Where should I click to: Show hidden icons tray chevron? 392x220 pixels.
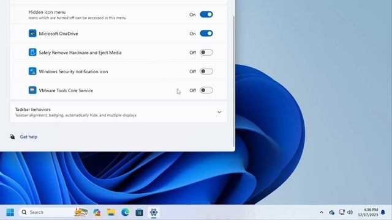(x=322, y=212)
